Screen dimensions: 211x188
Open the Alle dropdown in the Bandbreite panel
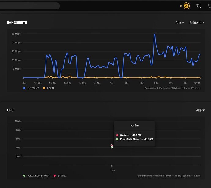click(x=180, y=23)
